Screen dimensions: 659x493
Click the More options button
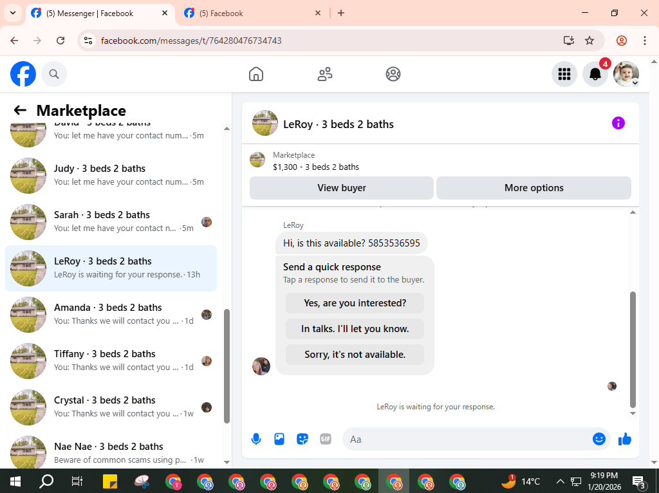click(534, 188)
